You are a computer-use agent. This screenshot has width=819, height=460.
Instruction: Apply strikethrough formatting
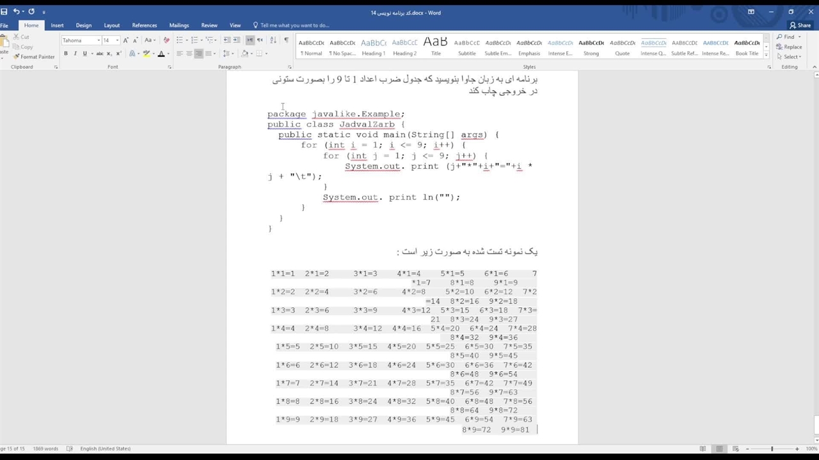(x=99, y=54)
